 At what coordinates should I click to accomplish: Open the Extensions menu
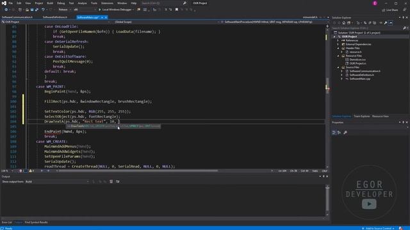[107, 3]
